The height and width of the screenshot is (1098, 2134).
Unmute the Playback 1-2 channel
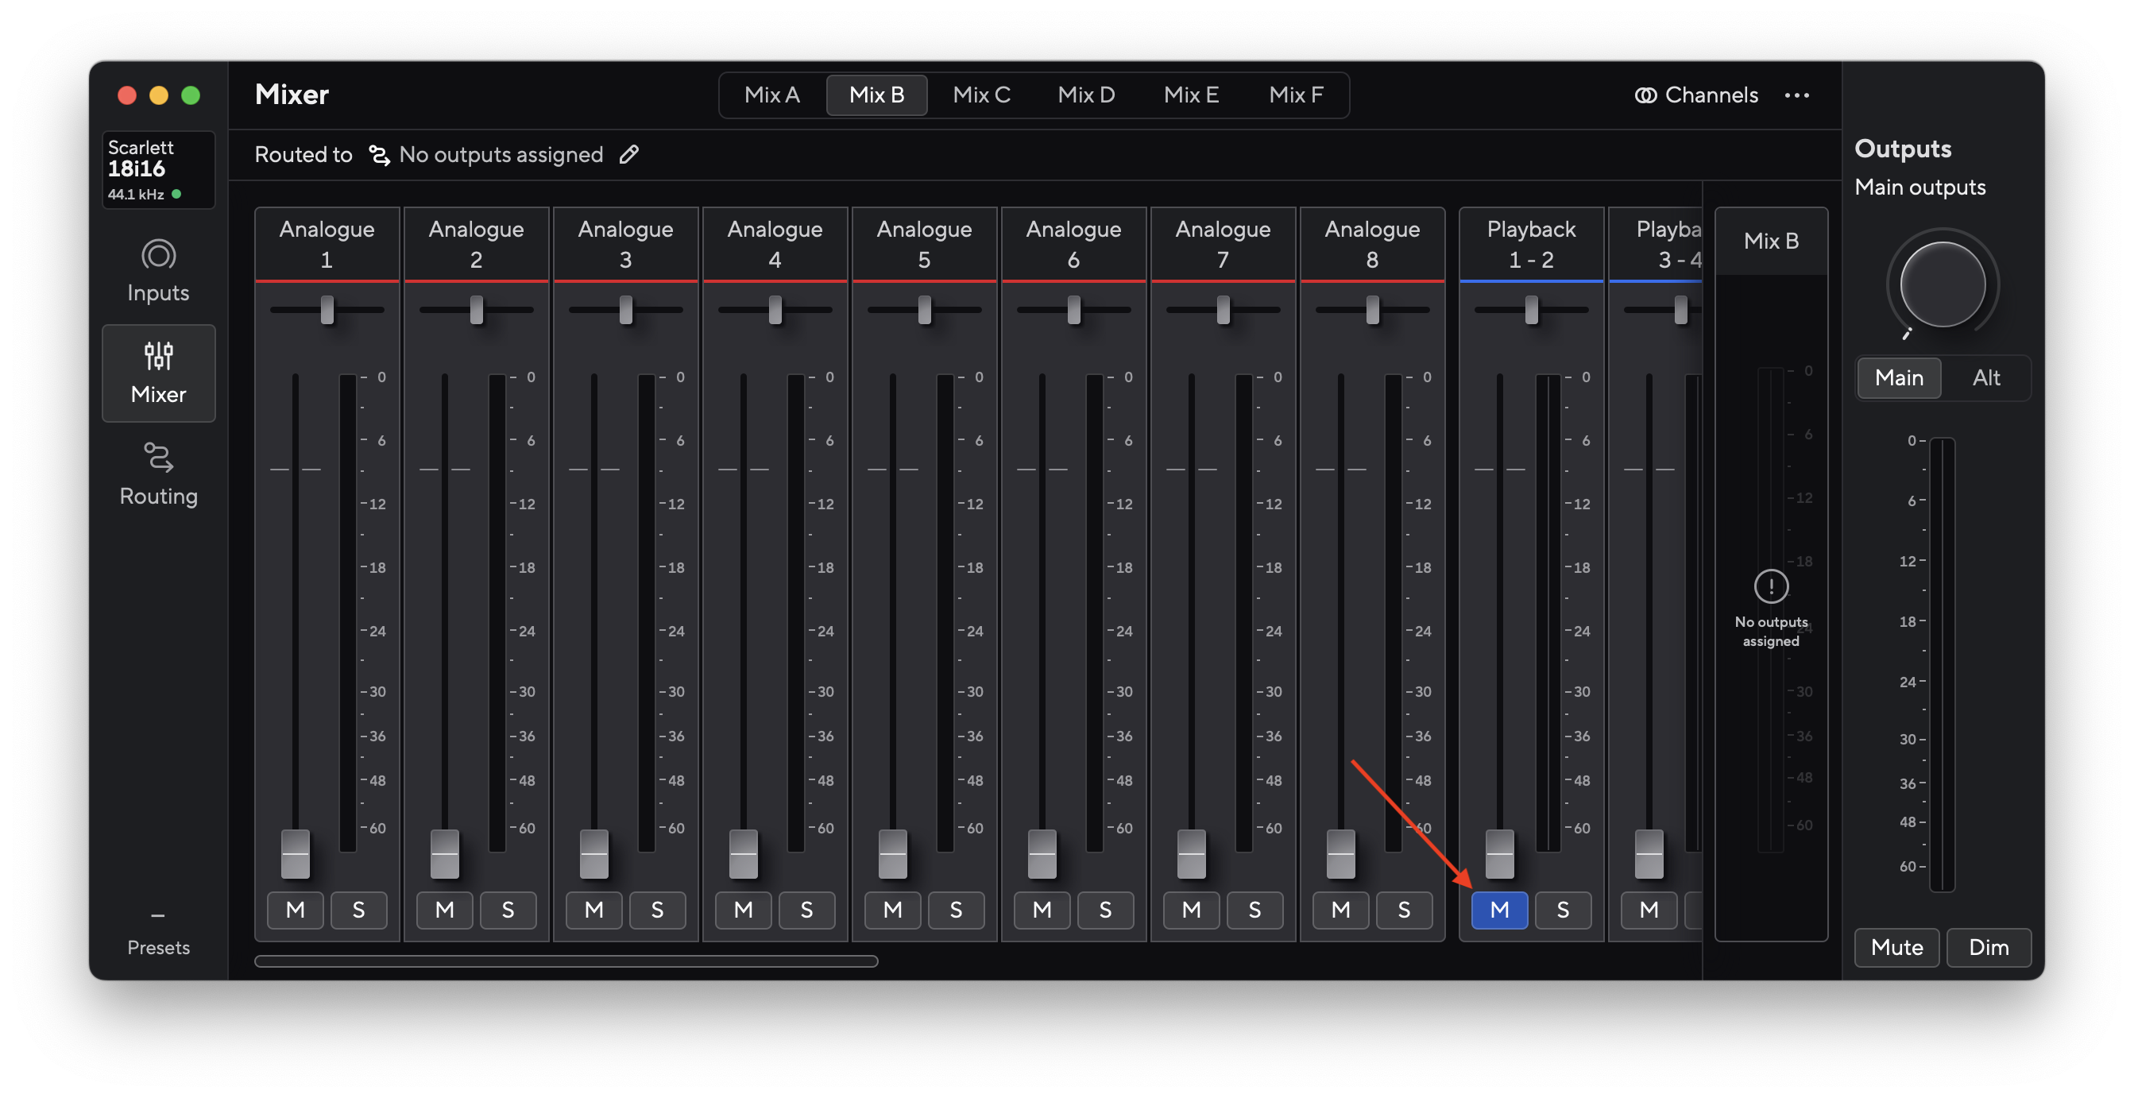tap(1499, 910)
